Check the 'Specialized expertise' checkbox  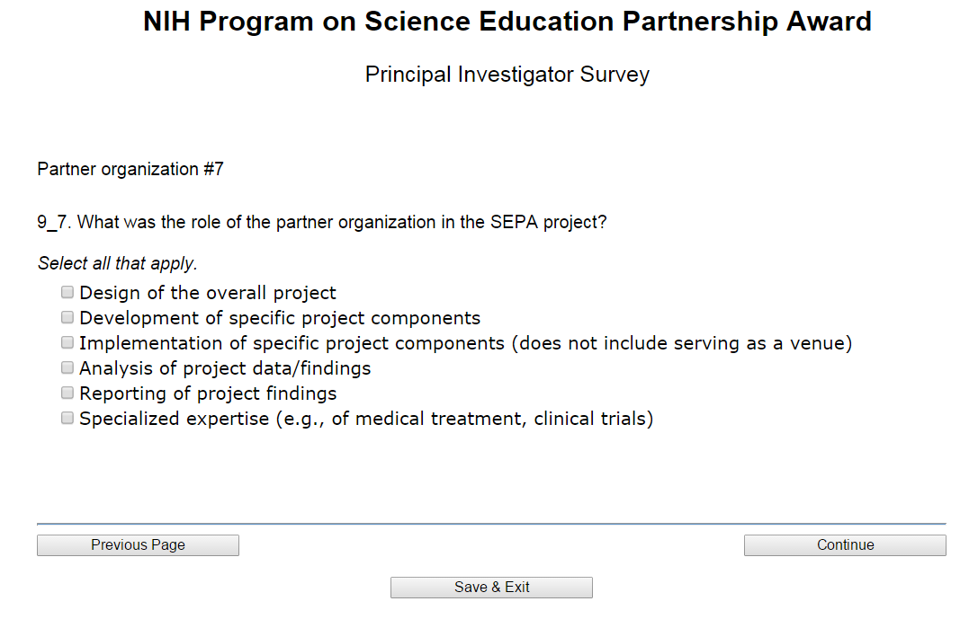pos(67,418)
